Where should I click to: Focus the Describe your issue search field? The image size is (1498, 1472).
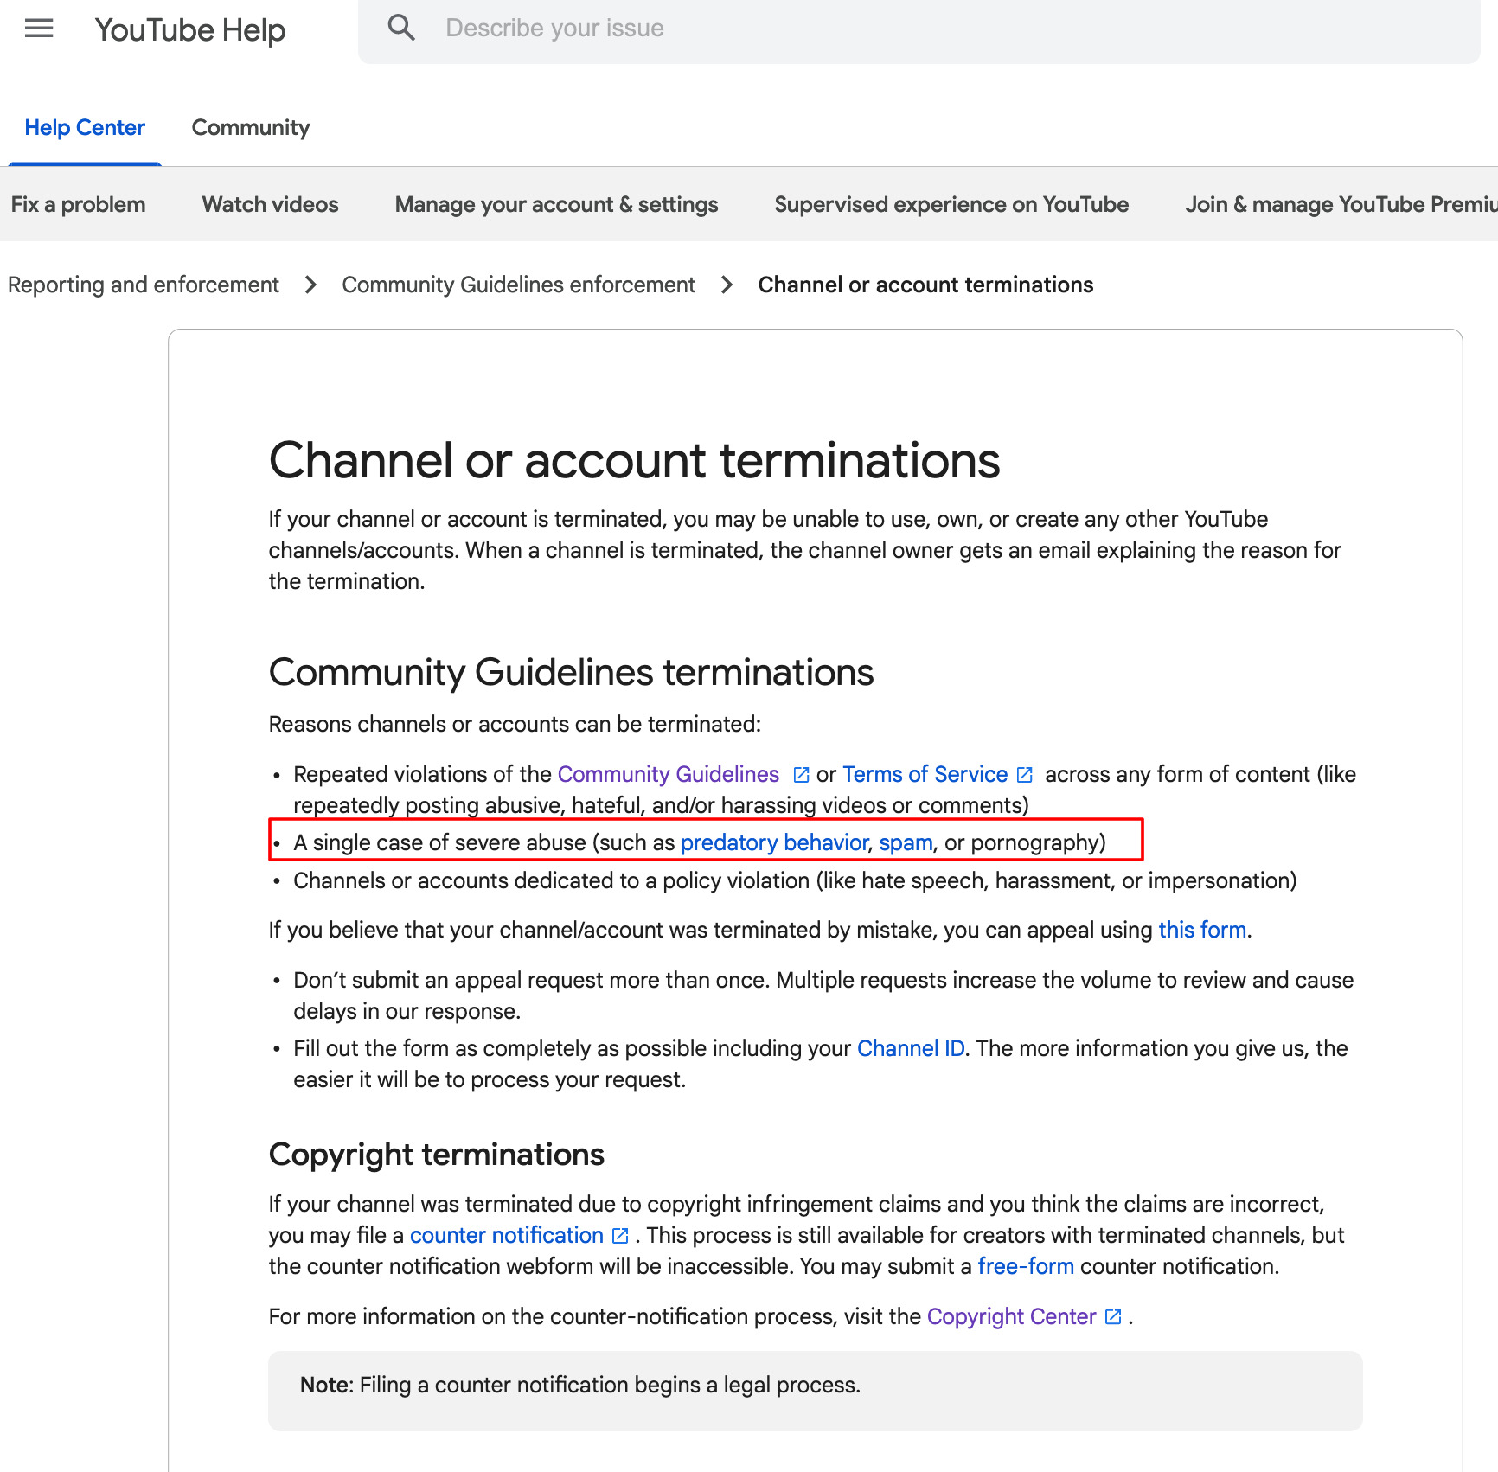pyautogui.click(x=919, y=30)
